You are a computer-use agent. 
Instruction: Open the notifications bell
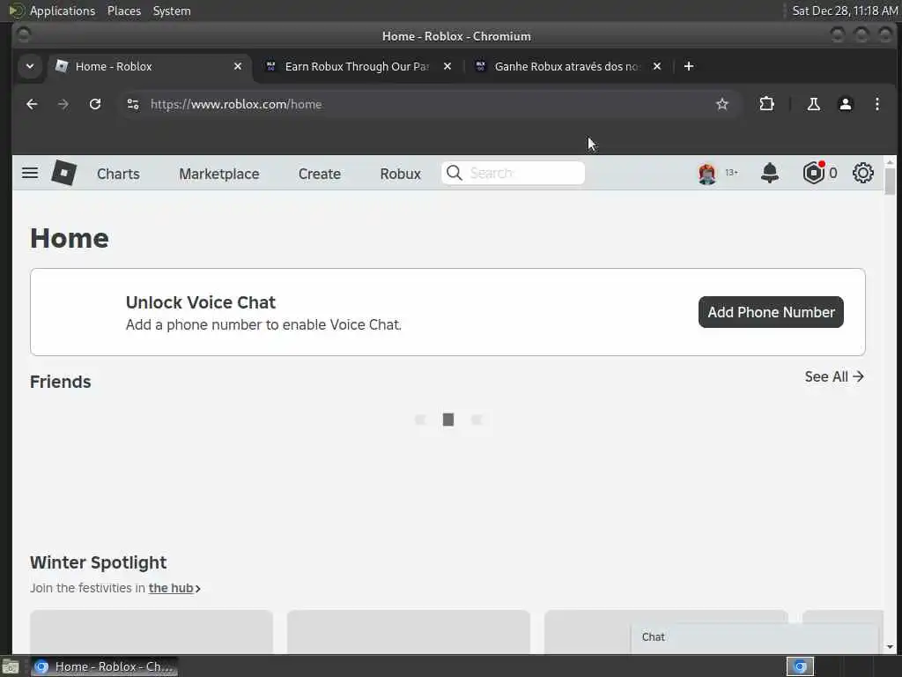coord(770,173)
